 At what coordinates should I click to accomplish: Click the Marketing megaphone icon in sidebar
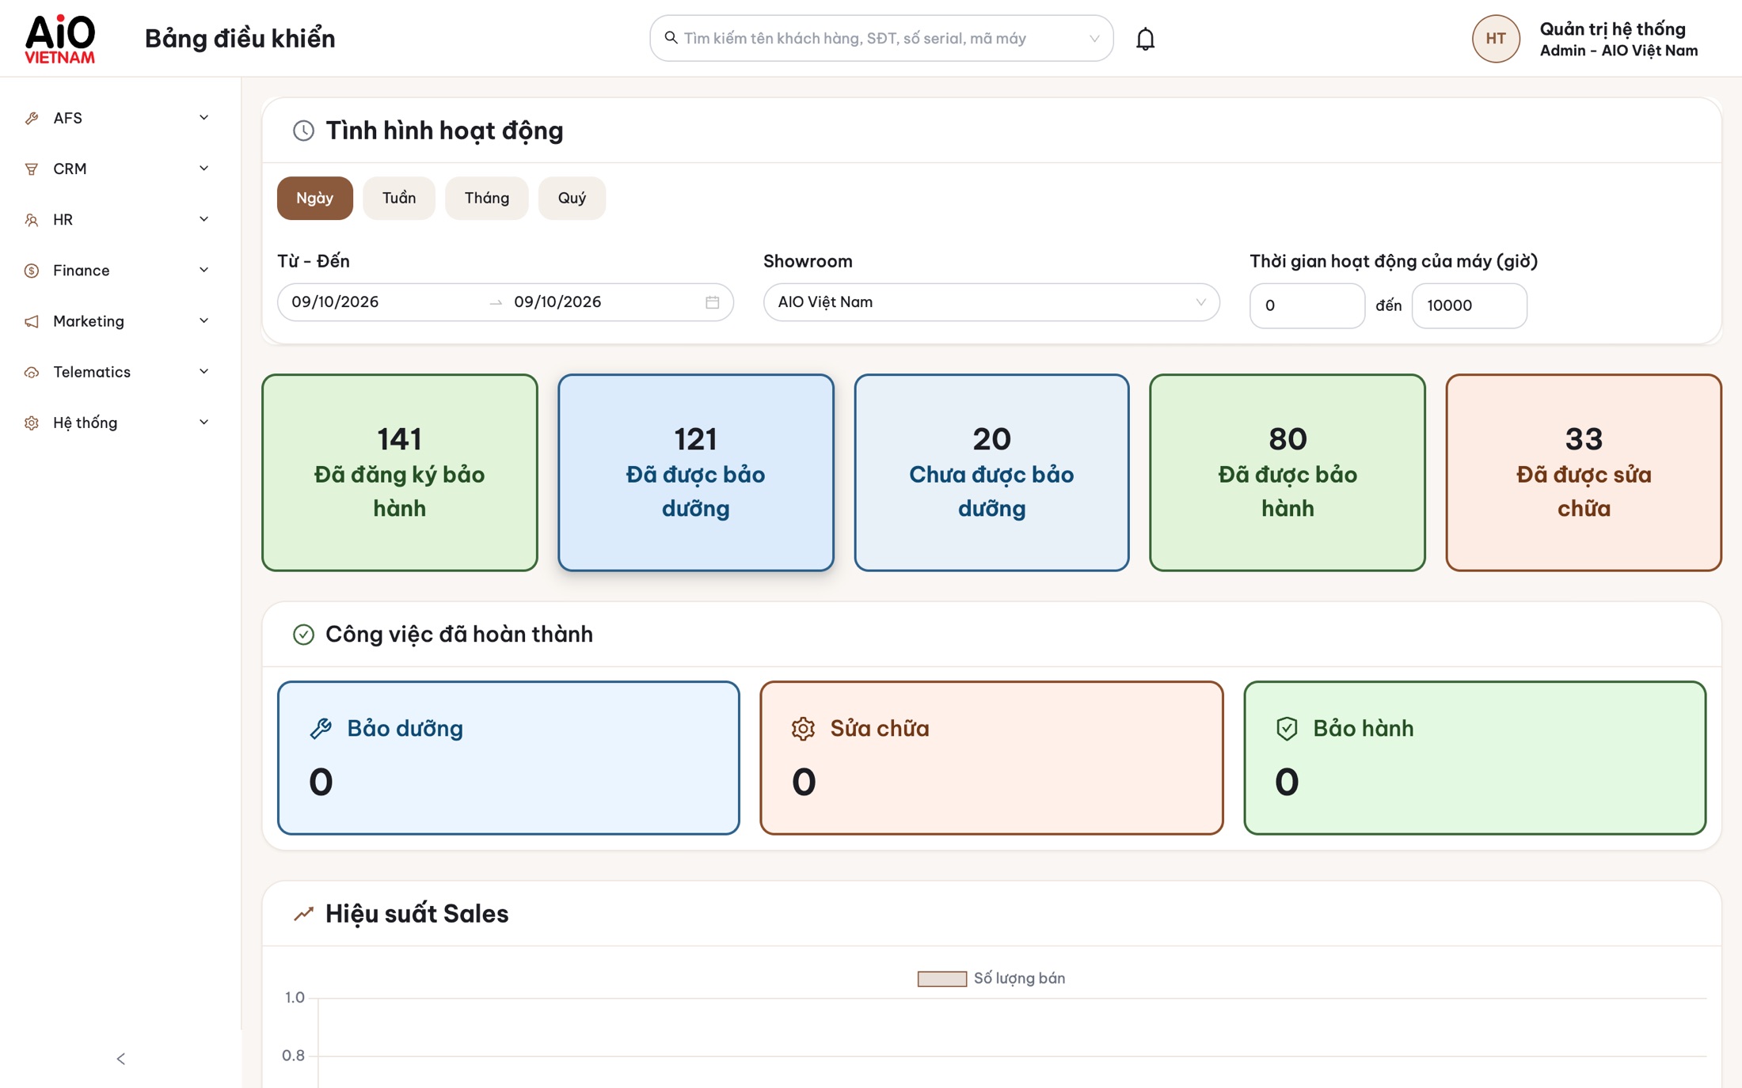click(32, 321)
